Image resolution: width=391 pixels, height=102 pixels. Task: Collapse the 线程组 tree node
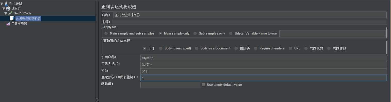(x=4, y=8)
